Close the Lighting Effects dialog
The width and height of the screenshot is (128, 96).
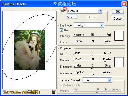[x=124, y=4]
